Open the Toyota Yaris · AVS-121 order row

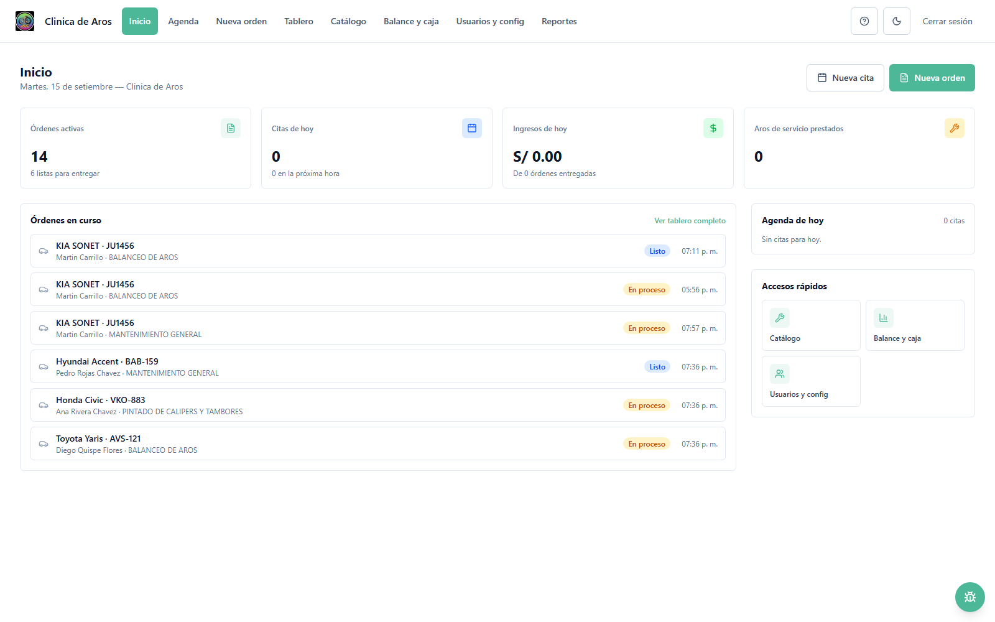(x=378, y=443)
